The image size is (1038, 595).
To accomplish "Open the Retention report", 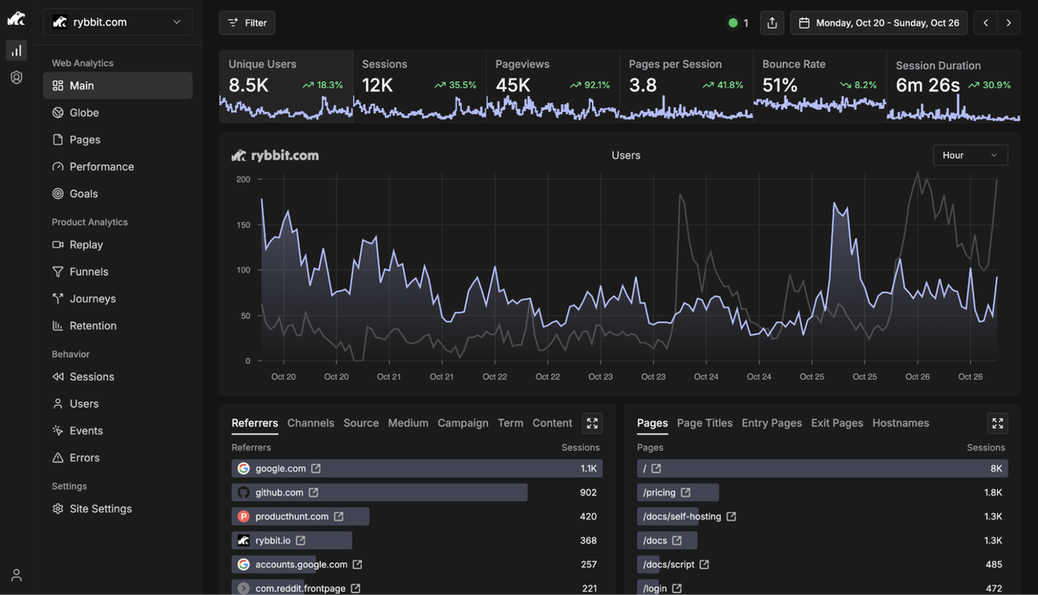I will tap(93, 325).
